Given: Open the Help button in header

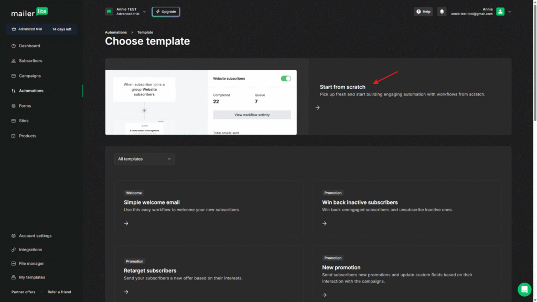Looking at the screenshot, I should pyautogui.click(x=423, y=12).
